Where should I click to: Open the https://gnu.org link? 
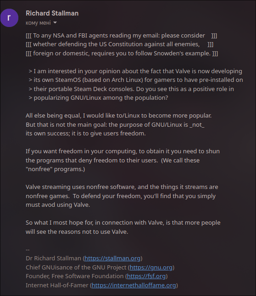[151, 267]
